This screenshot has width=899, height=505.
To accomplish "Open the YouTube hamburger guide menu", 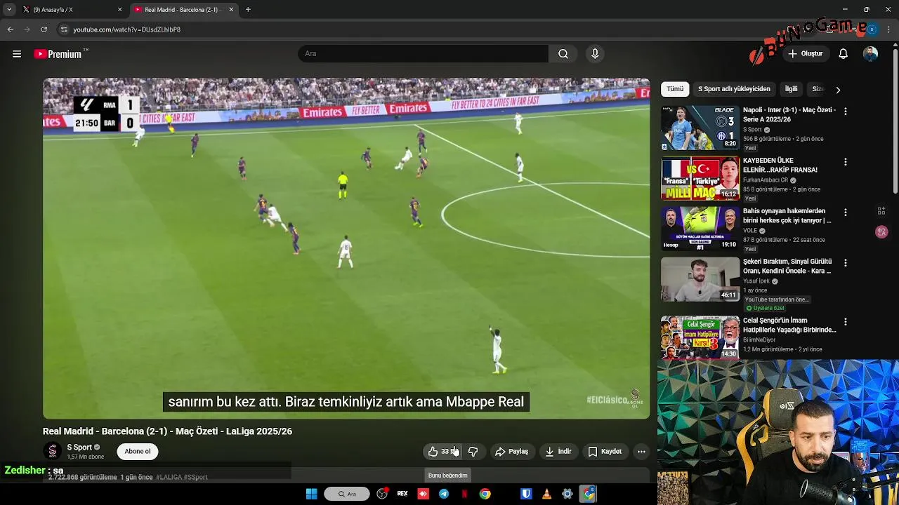I will [17, 54].
